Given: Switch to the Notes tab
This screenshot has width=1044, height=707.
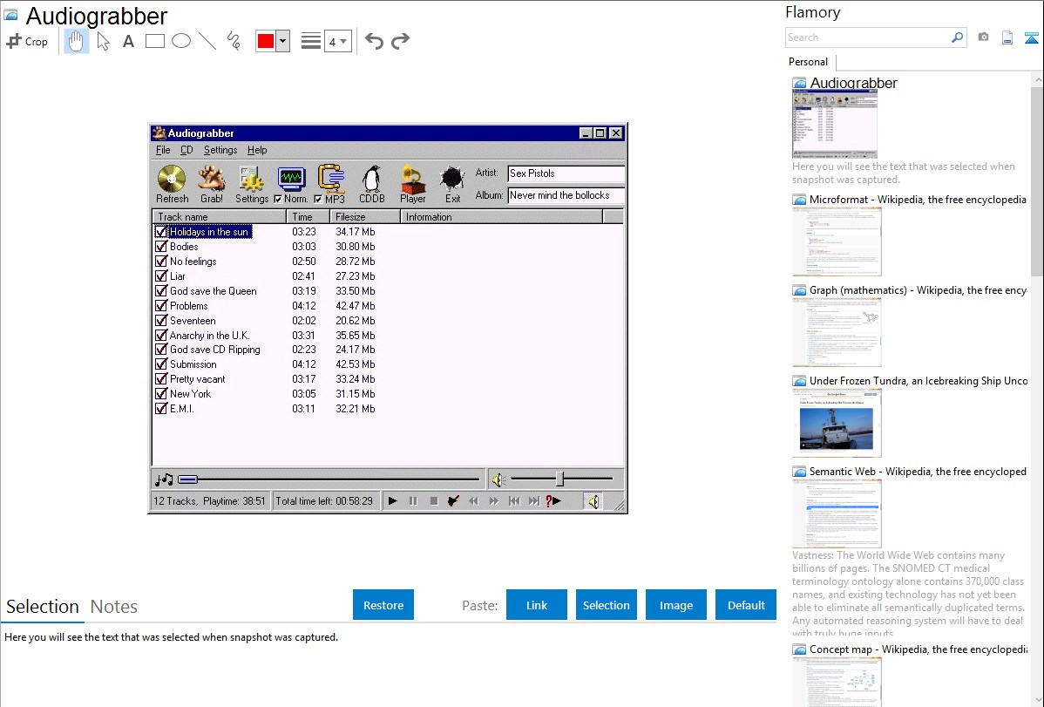Looking at the screenshot, I should (x=114, y=607).
